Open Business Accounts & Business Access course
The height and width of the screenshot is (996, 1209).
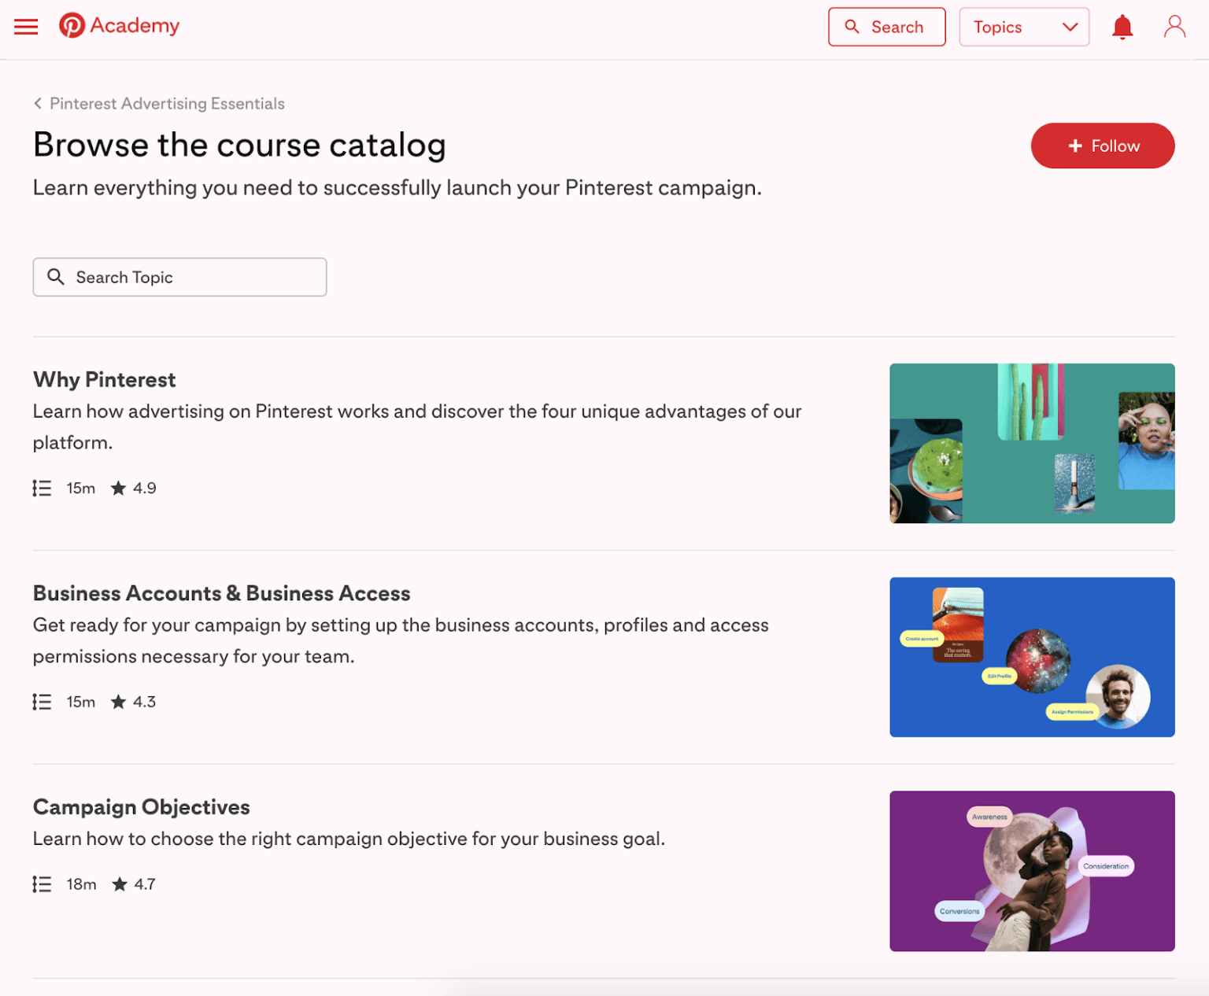click(x=221, y=593)
